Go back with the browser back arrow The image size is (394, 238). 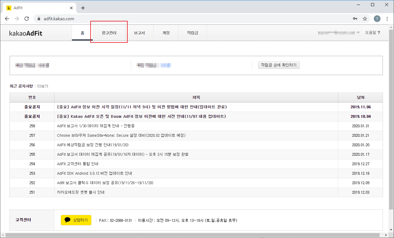(7, 19)
